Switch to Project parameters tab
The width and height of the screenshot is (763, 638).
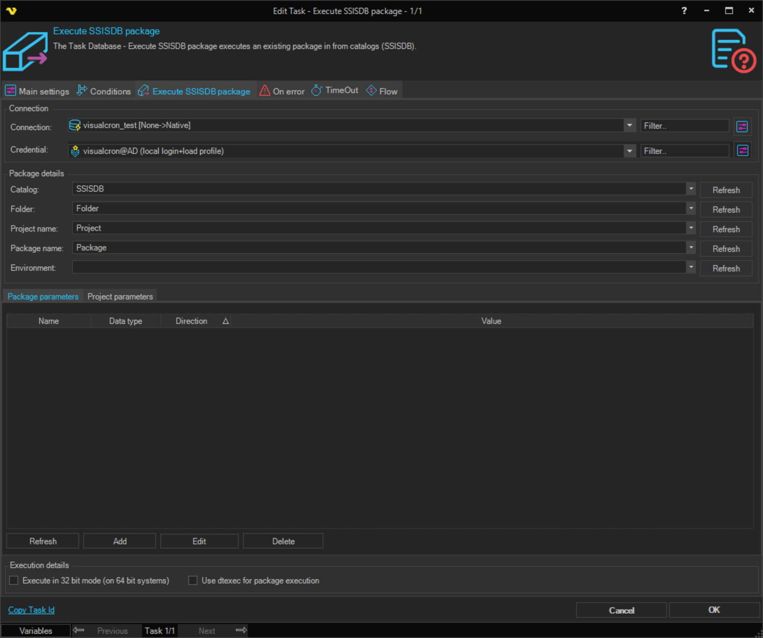(x=120, y=297)
